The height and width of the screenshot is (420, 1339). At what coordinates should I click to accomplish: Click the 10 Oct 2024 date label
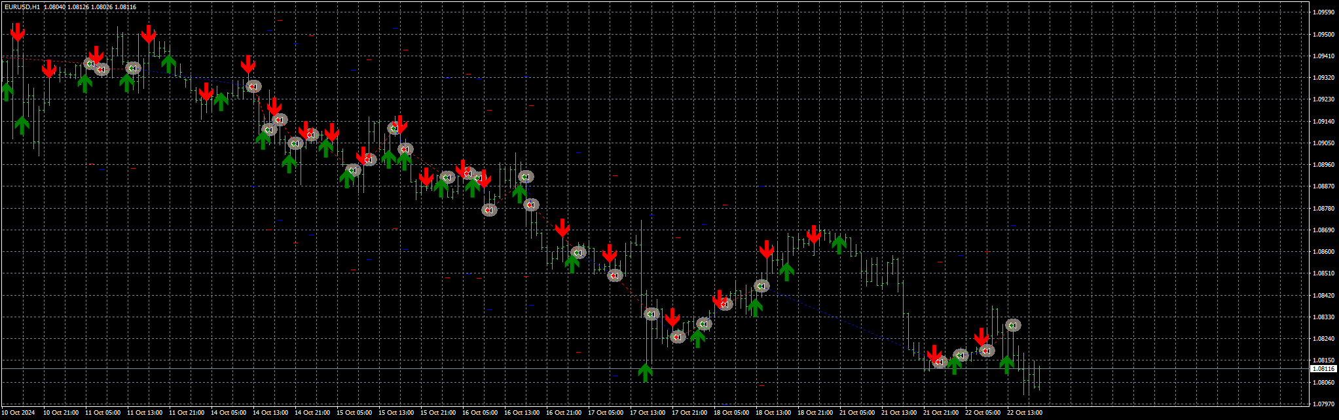click(x=18, y=413)
